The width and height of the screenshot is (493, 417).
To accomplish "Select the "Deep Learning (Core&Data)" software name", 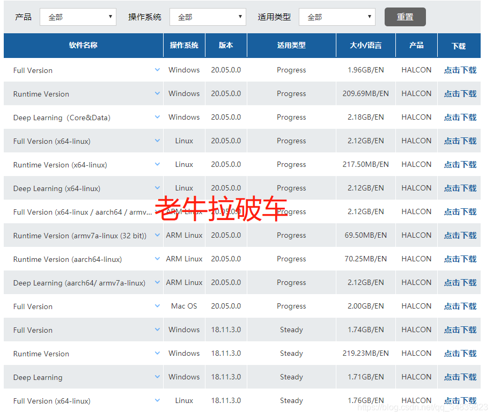I will click(x=62, y=118).
